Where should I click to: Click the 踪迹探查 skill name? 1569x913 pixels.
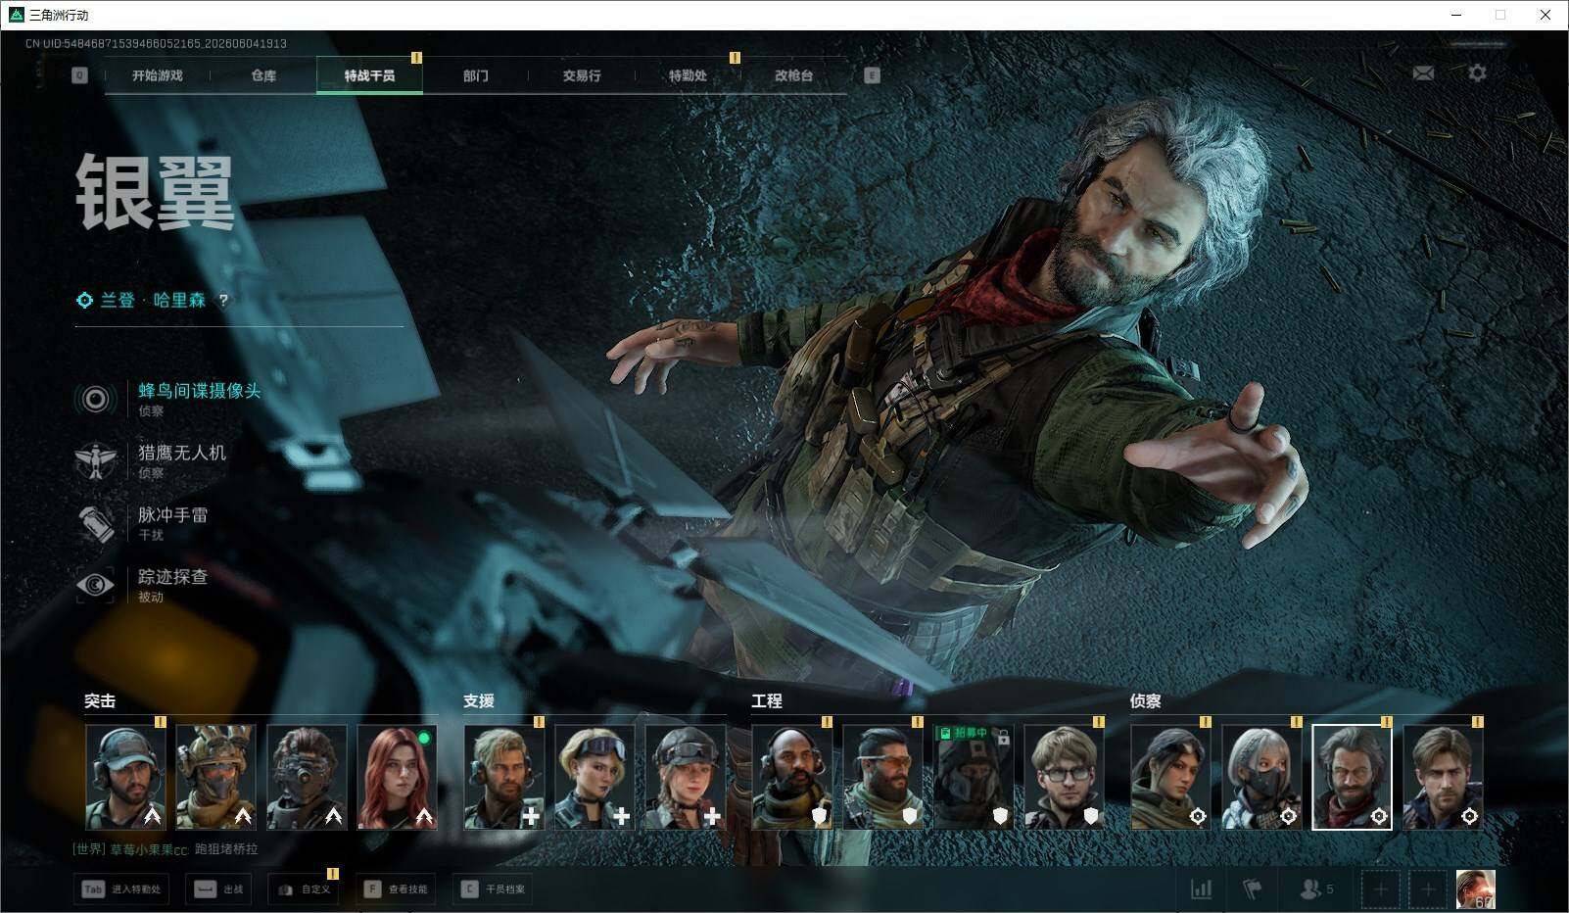click(173, 577)
